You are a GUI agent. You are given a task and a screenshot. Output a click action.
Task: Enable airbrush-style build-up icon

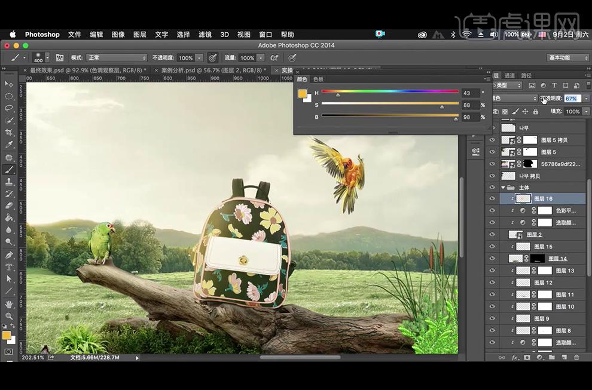(274, 58)
